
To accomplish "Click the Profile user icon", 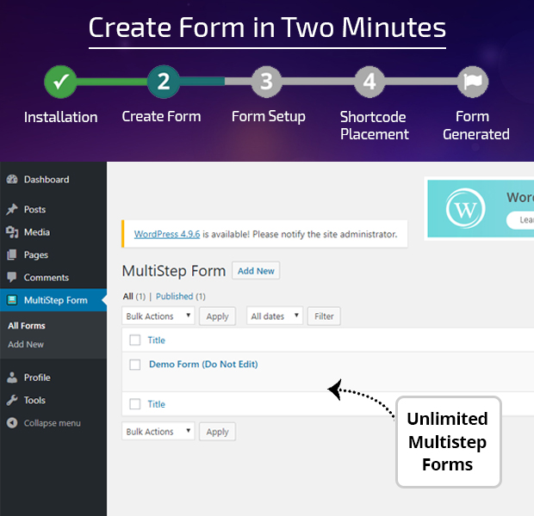I will 12,378.
